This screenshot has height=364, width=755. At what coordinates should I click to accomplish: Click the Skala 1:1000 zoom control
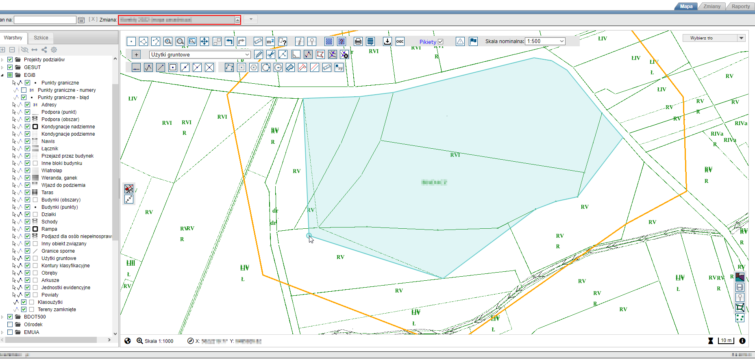(x=155, y=341)
